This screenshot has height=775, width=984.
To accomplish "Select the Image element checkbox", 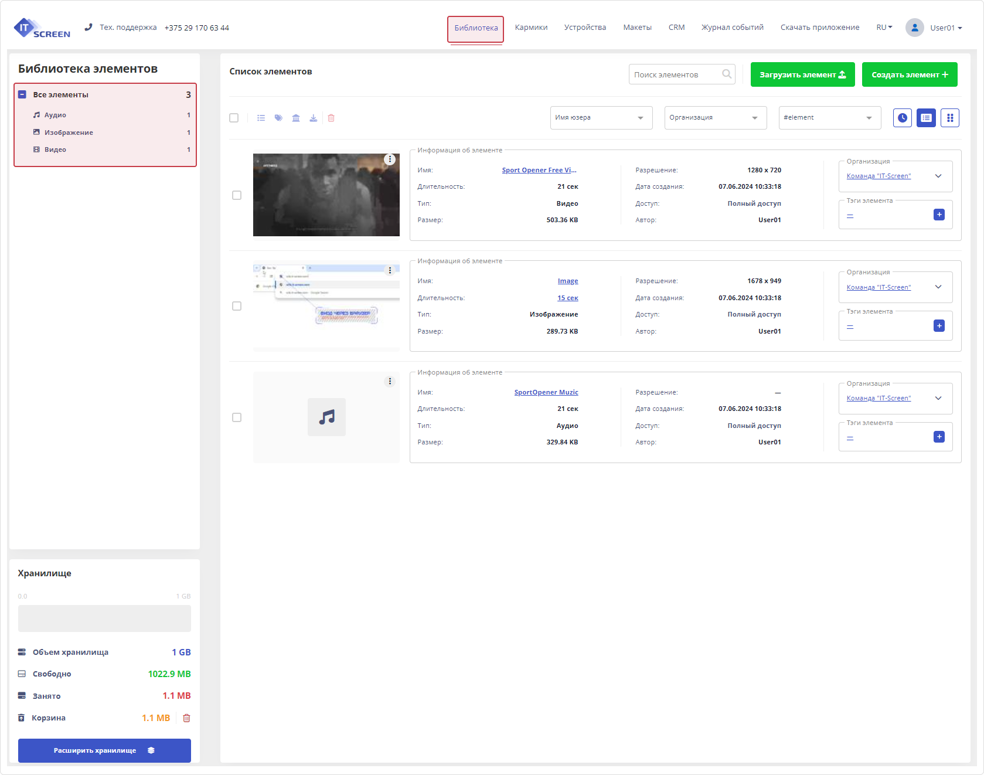I will point(237,306).
